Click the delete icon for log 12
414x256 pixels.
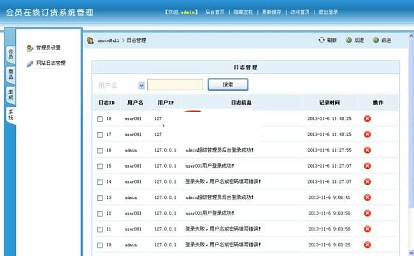pos(368,213)
